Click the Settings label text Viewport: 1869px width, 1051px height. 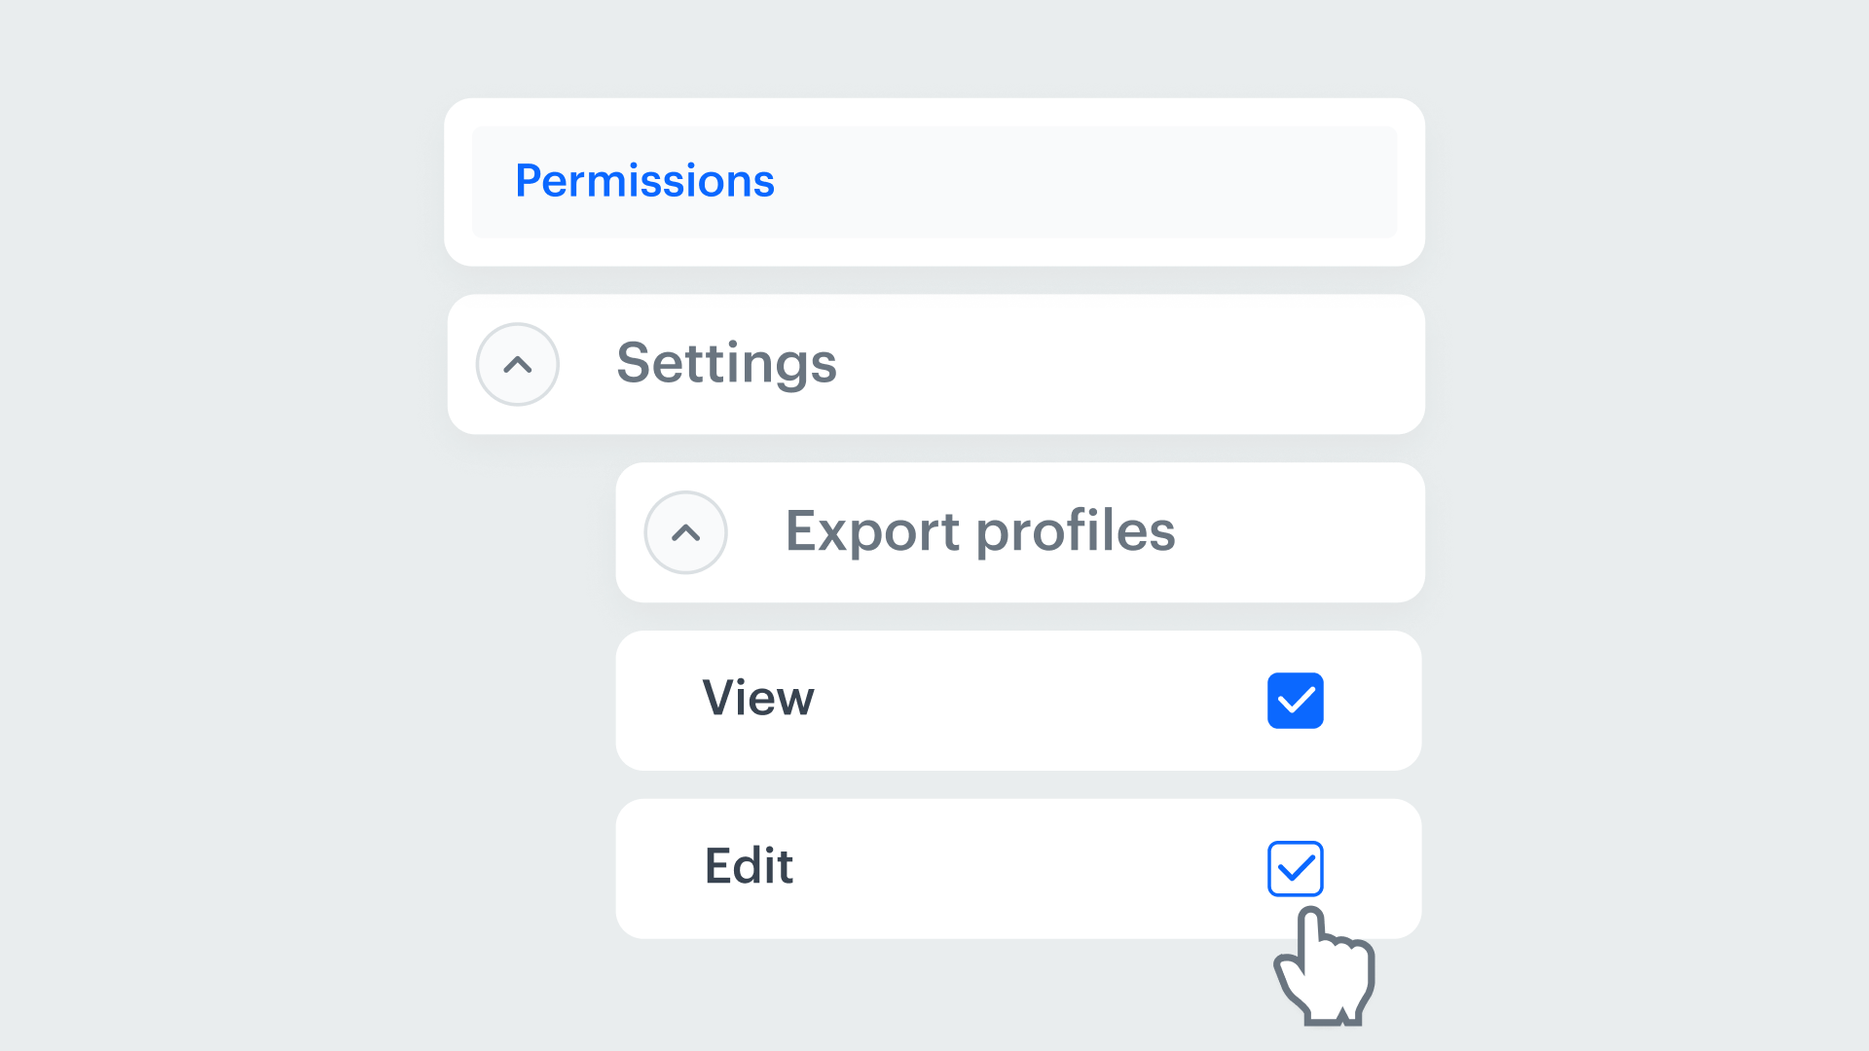pos(726,364)
